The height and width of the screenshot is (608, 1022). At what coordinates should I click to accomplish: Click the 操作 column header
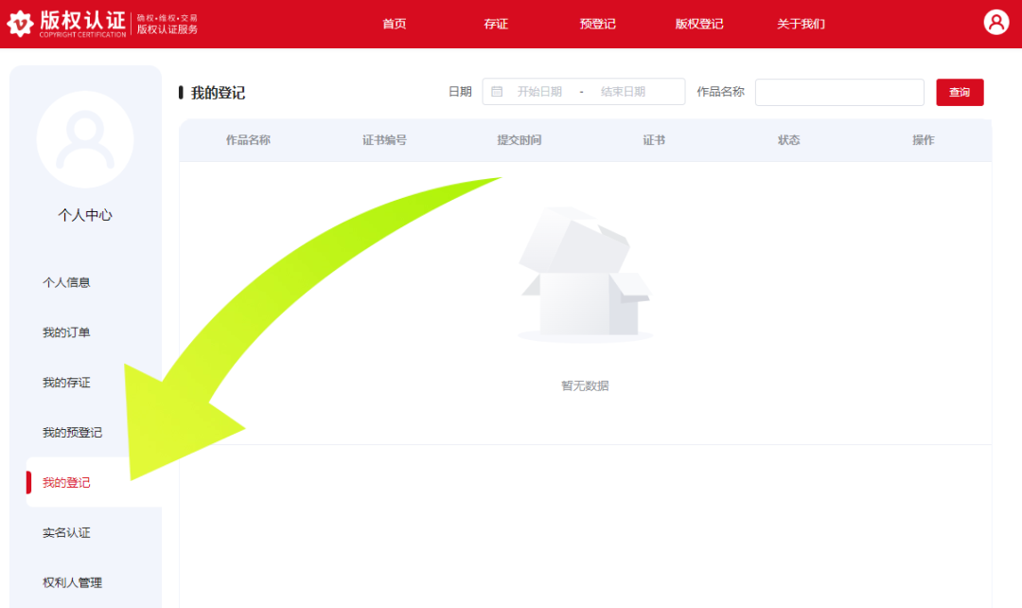[x=924, y=140]
